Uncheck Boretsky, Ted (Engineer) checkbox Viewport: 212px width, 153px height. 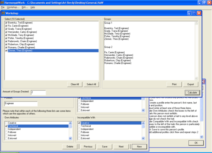click(x=6, y=23)
